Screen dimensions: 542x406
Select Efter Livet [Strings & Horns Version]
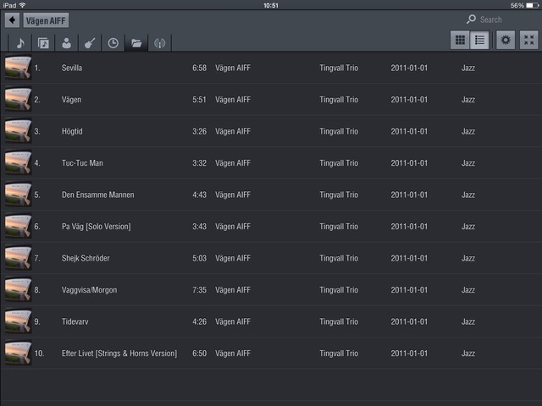click(119, 354)
